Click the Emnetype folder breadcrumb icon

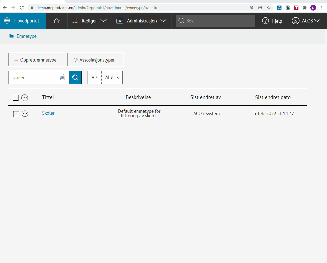[x=11, y=36]
